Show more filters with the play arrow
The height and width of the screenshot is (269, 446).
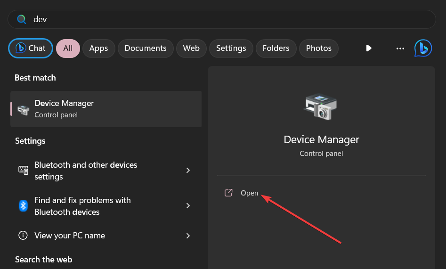click(369, 48)
